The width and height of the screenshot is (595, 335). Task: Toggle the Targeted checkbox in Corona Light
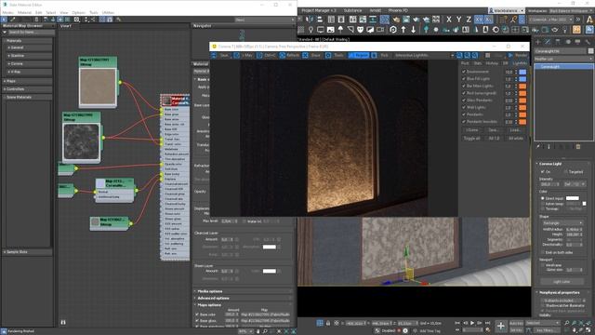[565, 171]
